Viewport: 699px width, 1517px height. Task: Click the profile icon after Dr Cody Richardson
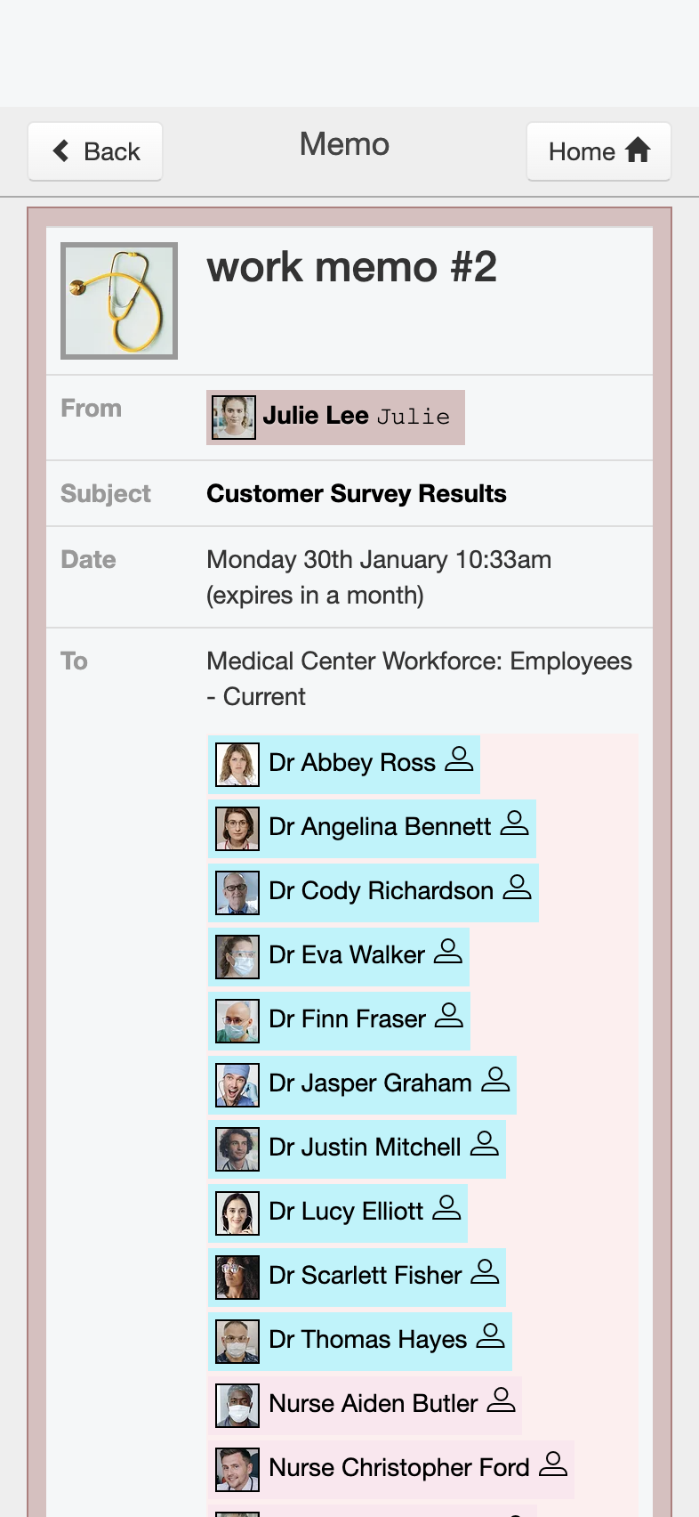point(517,888)
